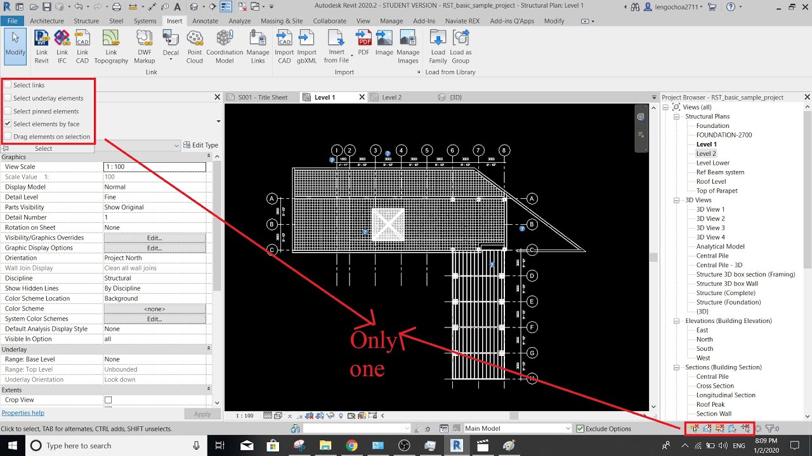
Task: Click the Link Revit icon
Action: [42, 46]
